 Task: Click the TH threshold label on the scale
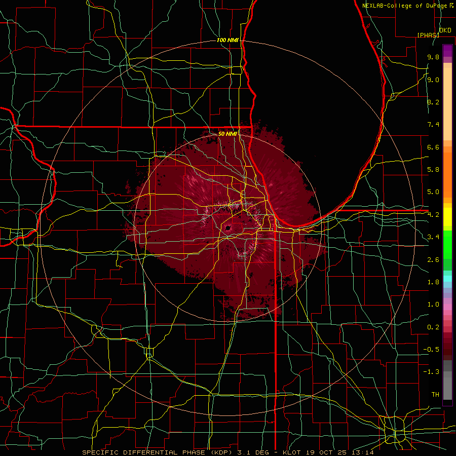[435, 395]
